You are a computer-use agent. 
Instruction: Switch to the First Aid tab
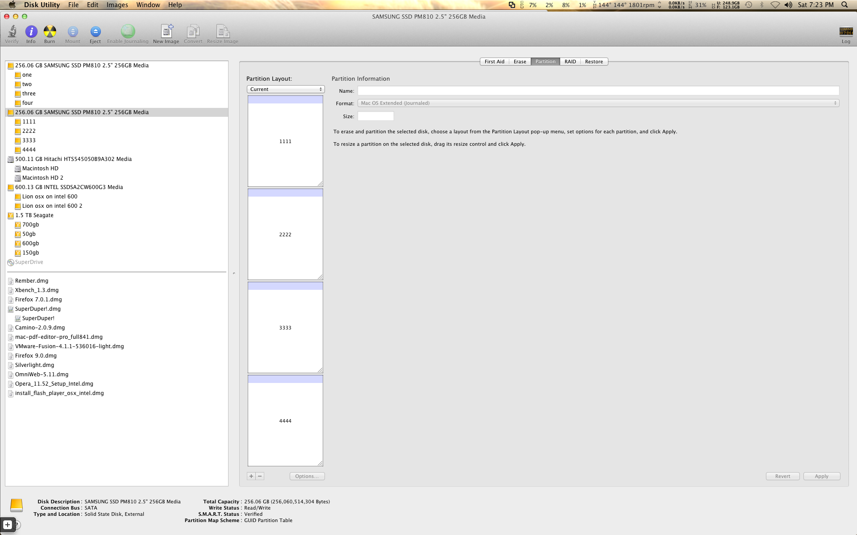pyautogui.click(x=494, y=62)
